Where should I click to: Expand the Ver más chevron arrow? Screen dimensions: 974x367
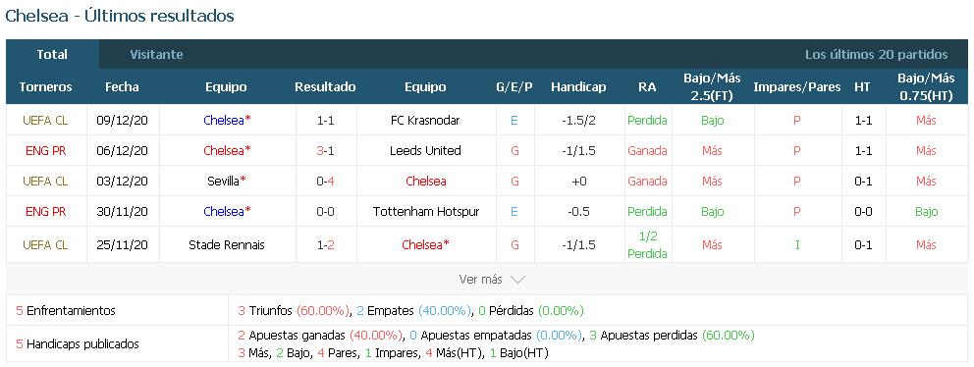[517, 280]
